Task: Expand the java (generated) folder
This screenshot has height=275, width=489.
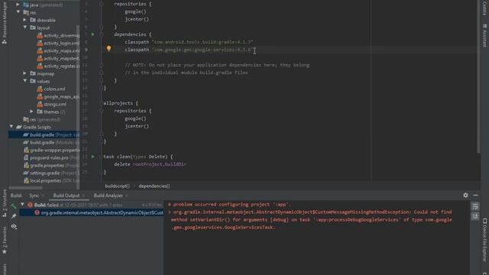Action: point(18,5)
